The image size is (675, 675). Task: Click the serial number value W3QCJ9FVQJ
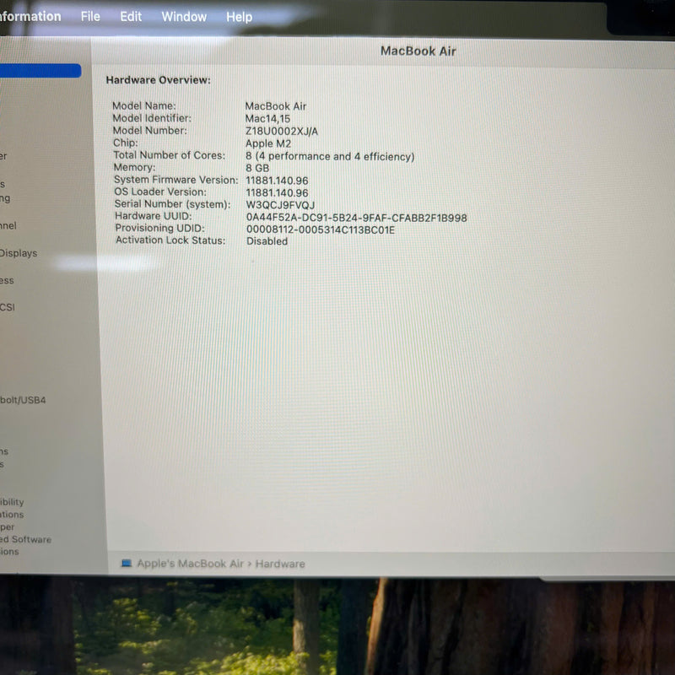click(280, 205)
